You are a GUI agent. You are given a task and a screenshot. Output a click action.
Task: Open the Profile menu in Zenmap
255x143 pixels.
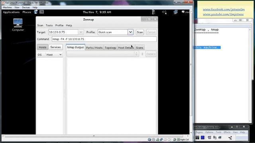(59, 25)
